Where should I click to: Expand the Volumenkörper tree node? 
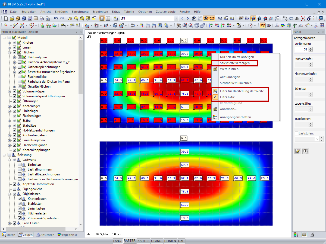10,91
